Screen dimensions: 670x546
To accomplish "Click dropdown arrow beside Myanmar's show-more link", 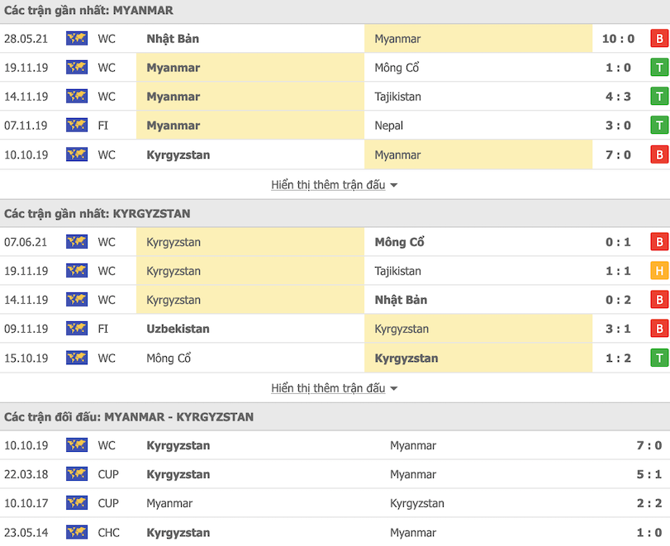I will 394,185.
